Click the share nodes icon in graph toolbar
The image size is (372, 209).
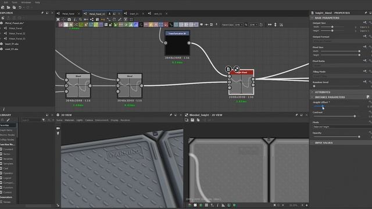92,19
